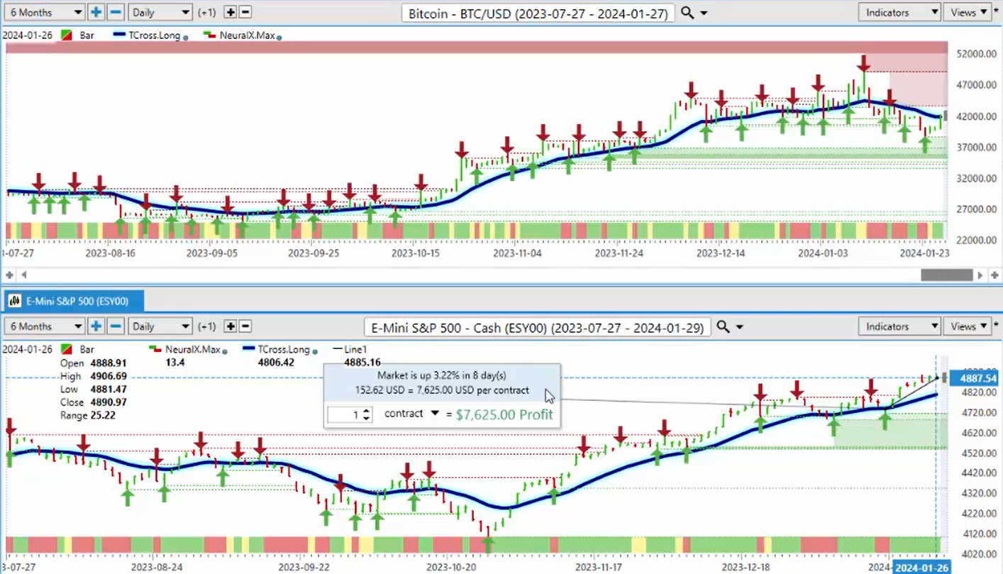Screen dimensions: 1003x574
Task: Click the (+1) forecast label on Bitcoin chart
Action: [x=206, y=12]
